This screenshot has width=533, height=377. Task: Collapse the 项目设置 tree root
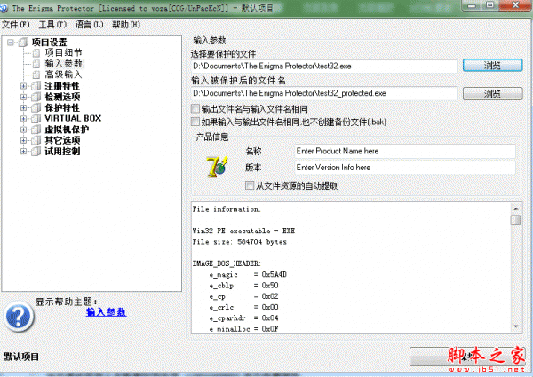(11, 42)
